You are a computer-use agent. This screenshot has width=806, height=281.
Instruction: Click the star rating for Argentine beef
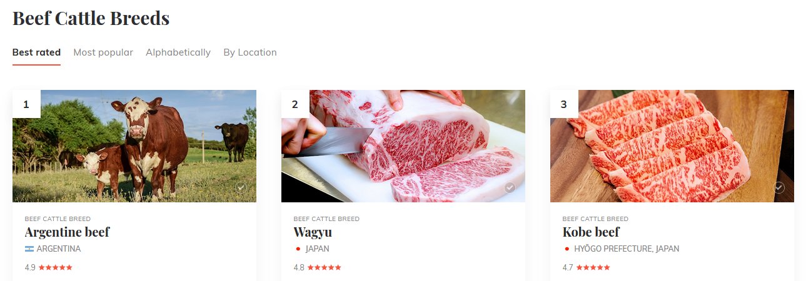click(x=56, y=267)
